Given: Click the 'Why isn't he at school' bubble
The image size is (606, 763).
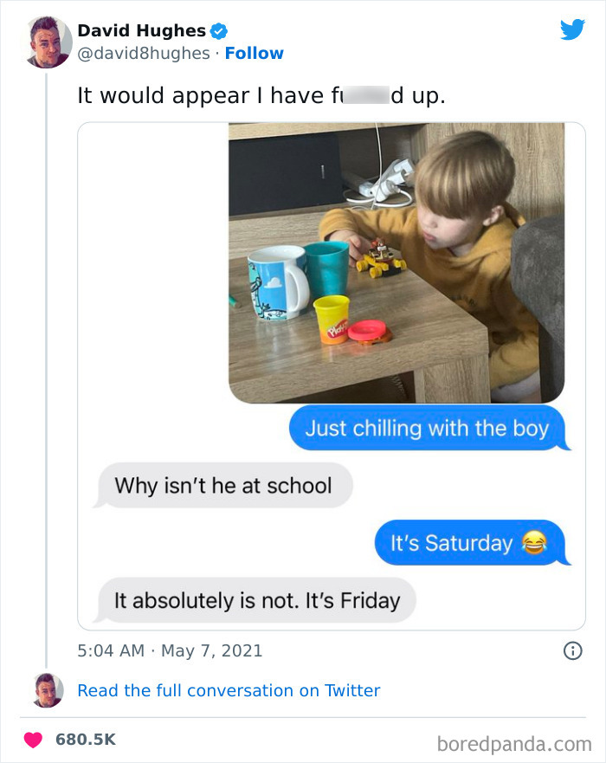Looking at the screenshot, I should 222,486.
